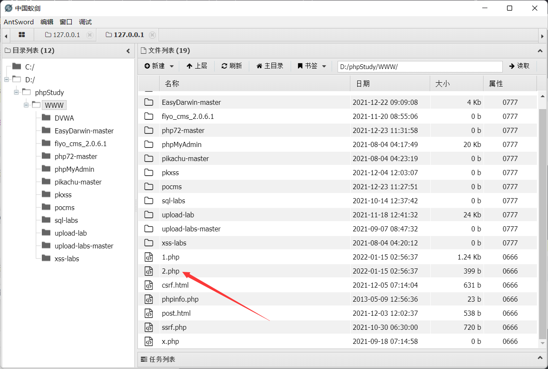Screen dimensions: 548x369
Task: Click folder icon of pikachu-master in directory tree
Action: click(x=46, y=182)
